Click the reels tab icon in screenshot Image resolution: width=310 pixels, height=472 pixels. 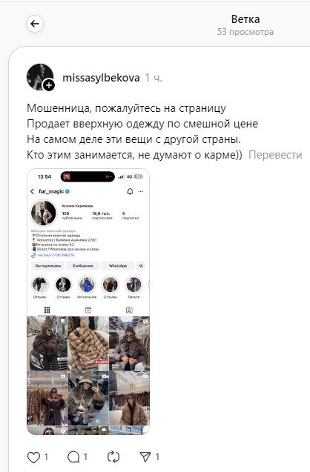(88, 310)
